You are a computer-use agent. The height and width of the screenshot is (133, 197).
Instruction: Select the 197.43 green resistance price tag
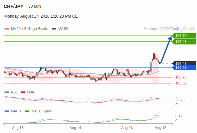click(184, 42)
